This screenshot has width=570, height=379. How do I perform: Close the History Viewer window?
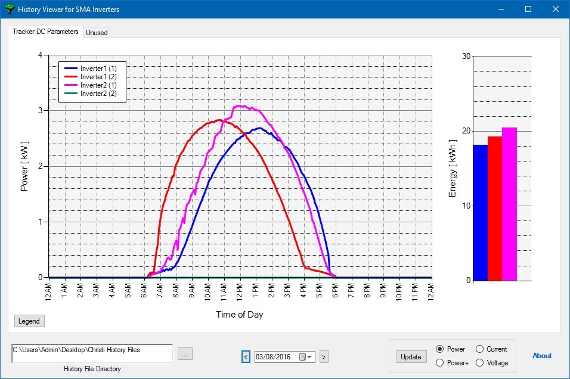[x=556, y=9]
